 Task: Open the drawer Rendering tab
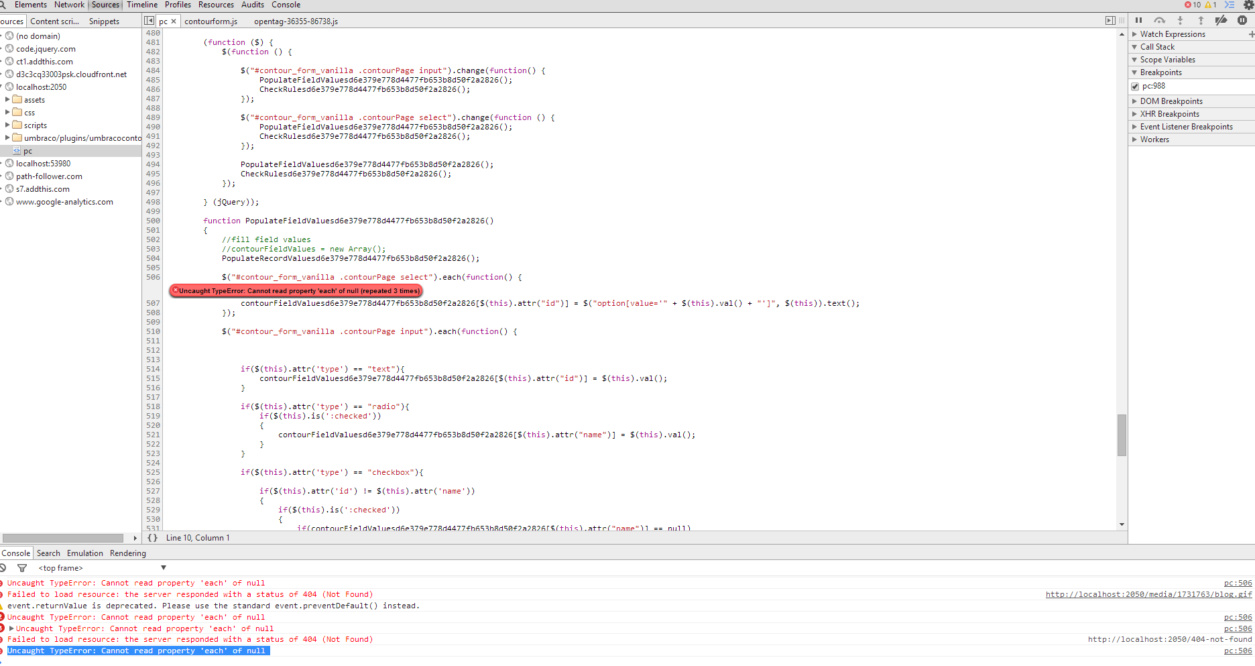[x=128, y=553]
